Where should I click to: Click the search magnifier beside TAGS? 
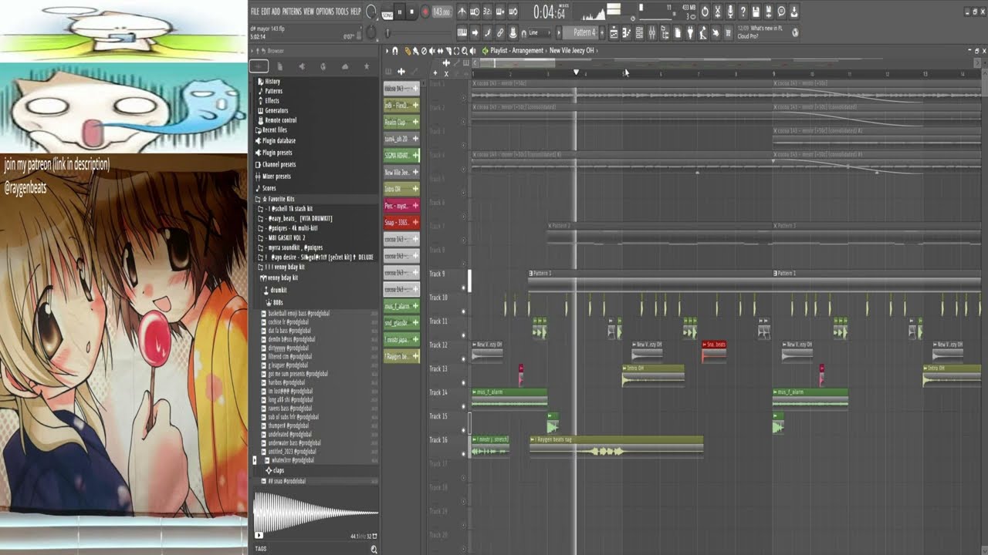point(374,549)
